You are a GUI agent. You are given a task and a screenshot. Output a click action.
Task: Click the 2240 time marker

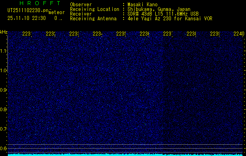pyautogui.click(x=239, y=34)
